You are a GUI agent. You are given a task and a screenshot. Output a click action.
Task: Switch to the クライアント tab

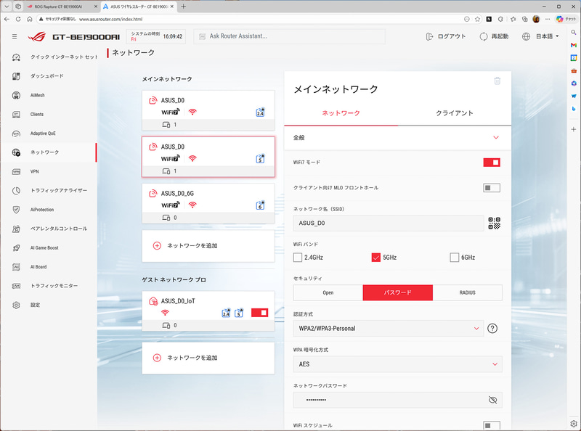point(455,113)
